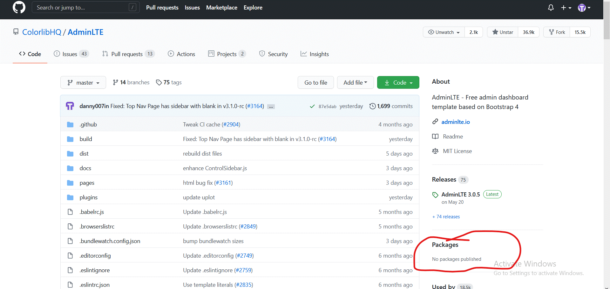
Task: Open the plugins folder icon
Action: point(70,197)
